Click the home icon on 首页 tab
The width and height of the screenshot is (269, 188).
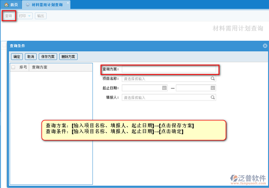(x=6, y=4)
